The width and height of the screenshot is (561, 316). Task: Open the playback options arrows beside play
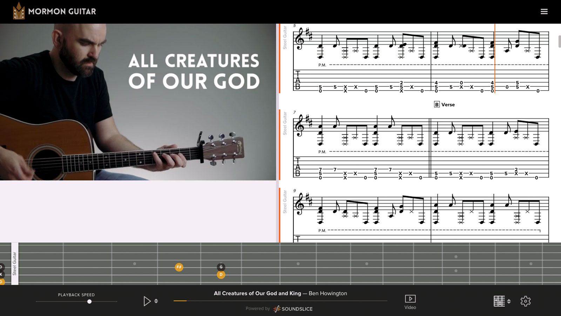[x=156, y=301]
